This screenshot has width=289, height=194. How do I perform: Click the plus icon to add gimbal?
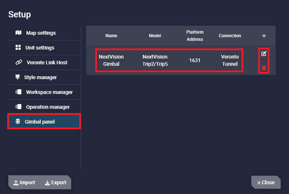click(x=264, y=36)
